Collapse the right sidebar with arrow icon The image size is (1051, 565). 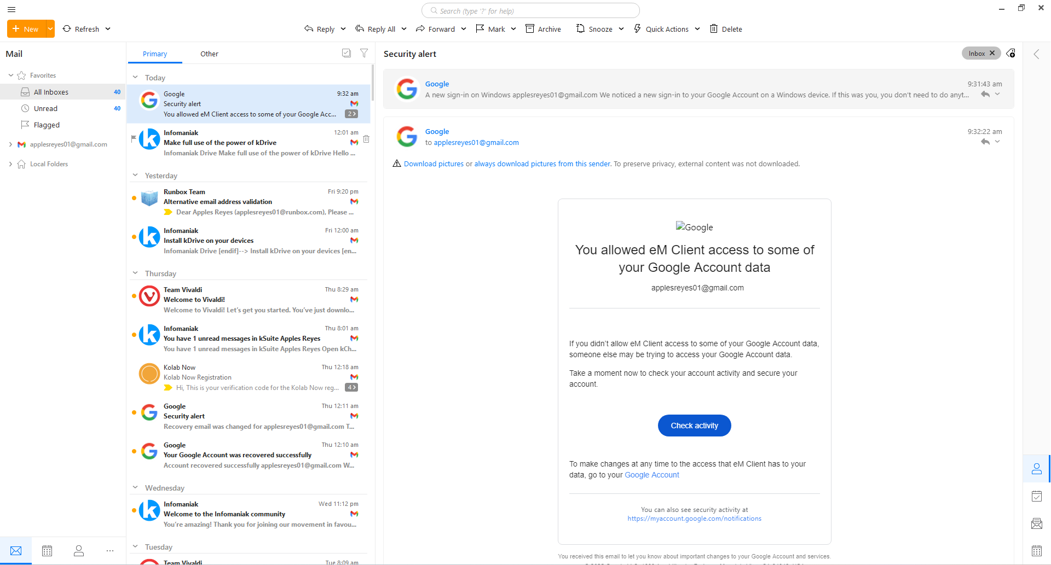[x=1036, y=54]
